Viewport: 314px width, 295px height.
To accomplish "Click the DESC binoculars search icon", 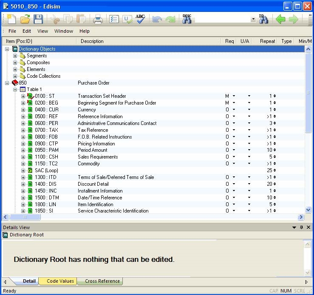I will pos(187,19).
